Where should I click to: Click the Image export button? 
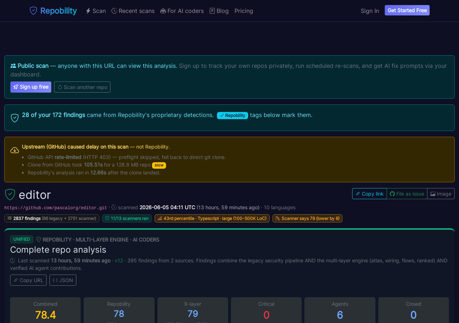(x=441, y=194)
